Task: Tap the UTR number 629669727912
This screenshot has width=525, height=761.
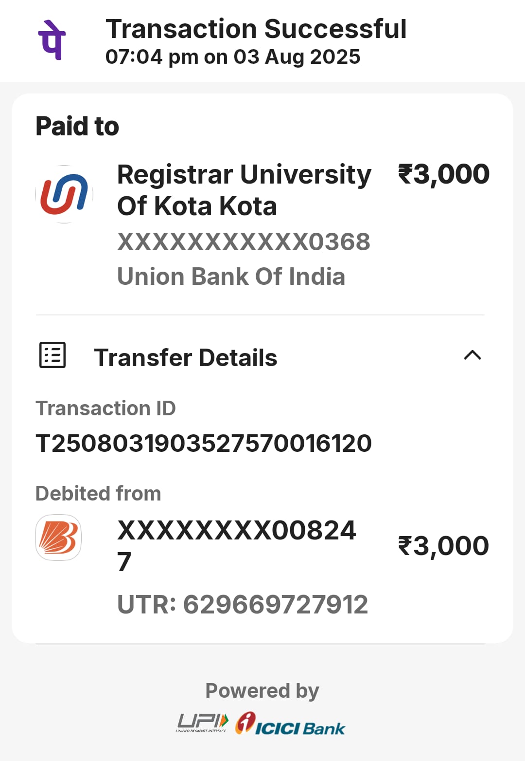Action: (x=243, y=605)
